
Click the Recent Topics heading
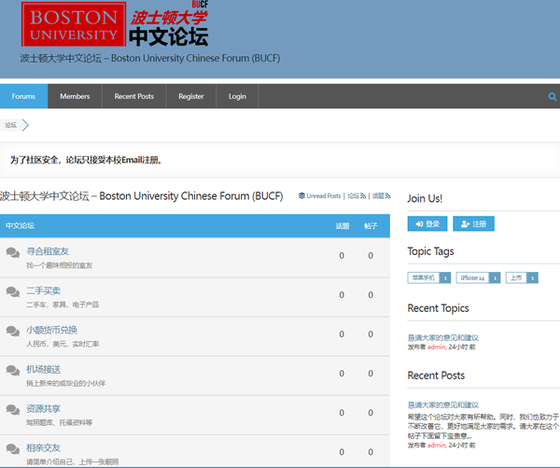pos(439,308)
